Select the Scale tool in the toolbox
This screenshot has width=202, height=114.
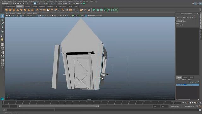[x=2, y=36]
